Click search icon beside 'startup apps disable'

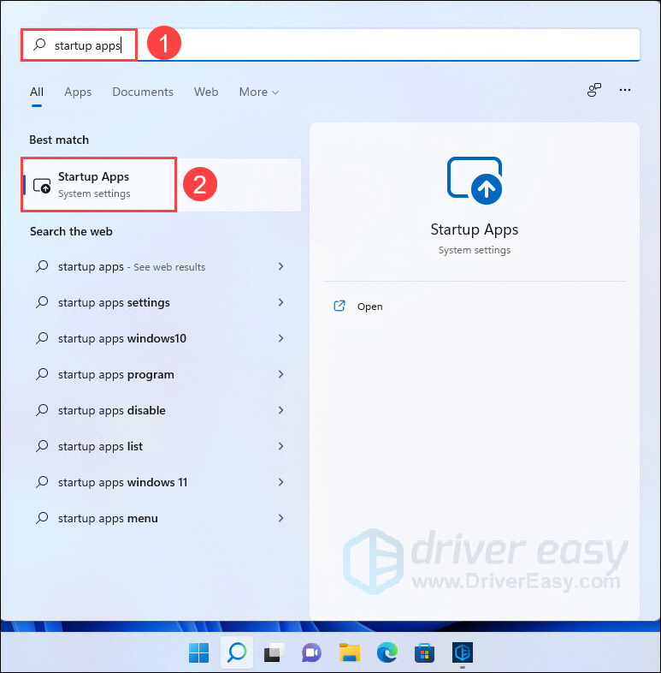coord(42,410)
